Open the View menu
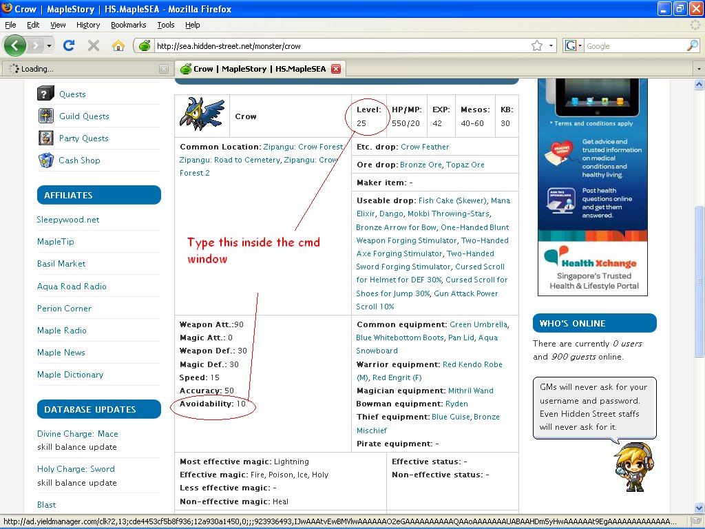The image size is (705, 529). pyautogui.click(x=58, y=25)
